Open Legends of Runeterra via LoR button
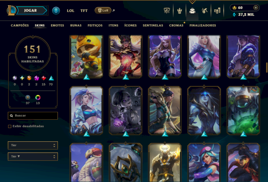The height and width of the screenshot is (182, 268). [x=103, y=11]
